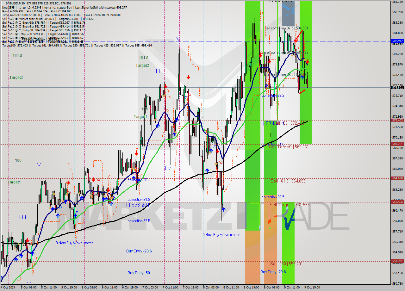
Task: Click the 584.030 price scale value
Action: (397, 33)
